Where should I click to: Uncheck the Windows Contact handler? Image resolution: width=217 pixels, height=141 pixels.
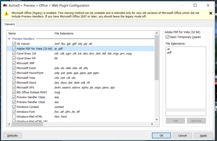click(x=14, y=107)
